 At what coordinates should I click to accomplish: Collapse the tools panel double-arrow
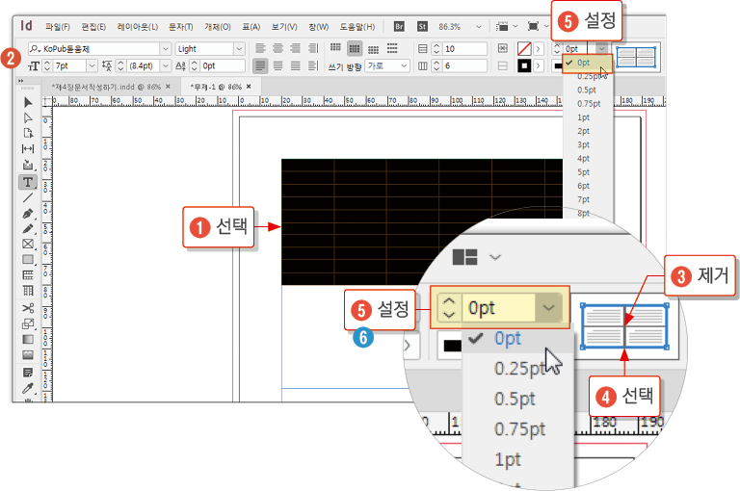tap(21, 81)
